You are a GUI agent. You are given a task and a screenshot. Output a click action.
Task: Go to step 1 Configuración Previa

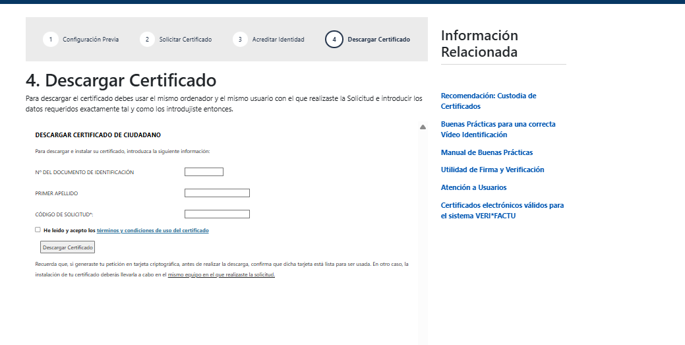(81, 40)
